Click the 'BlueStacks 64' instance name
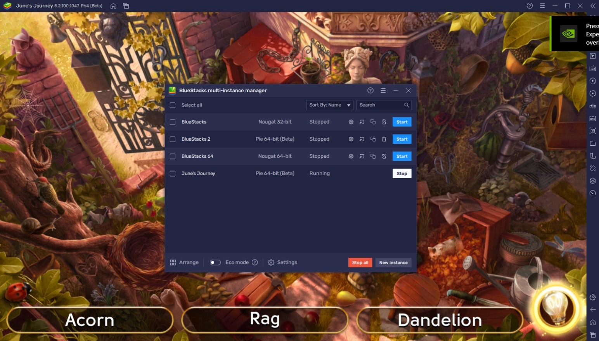Image resolution: width=599 pixels, height=341 pixels. [197, 156]
